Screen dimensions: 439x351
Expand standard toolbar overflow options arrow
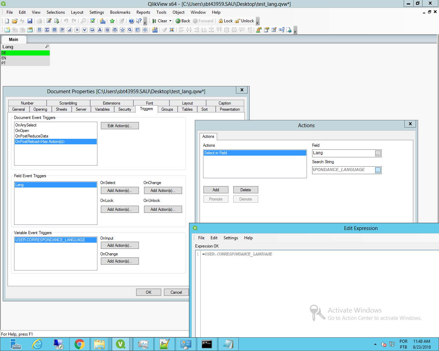(145, 22)
